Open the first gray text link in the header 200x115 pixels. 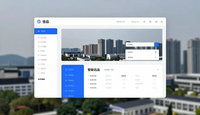[x=121, y=22]
